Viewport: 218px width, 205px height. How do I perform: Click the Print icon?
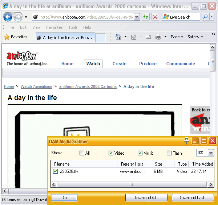(158, 37)
